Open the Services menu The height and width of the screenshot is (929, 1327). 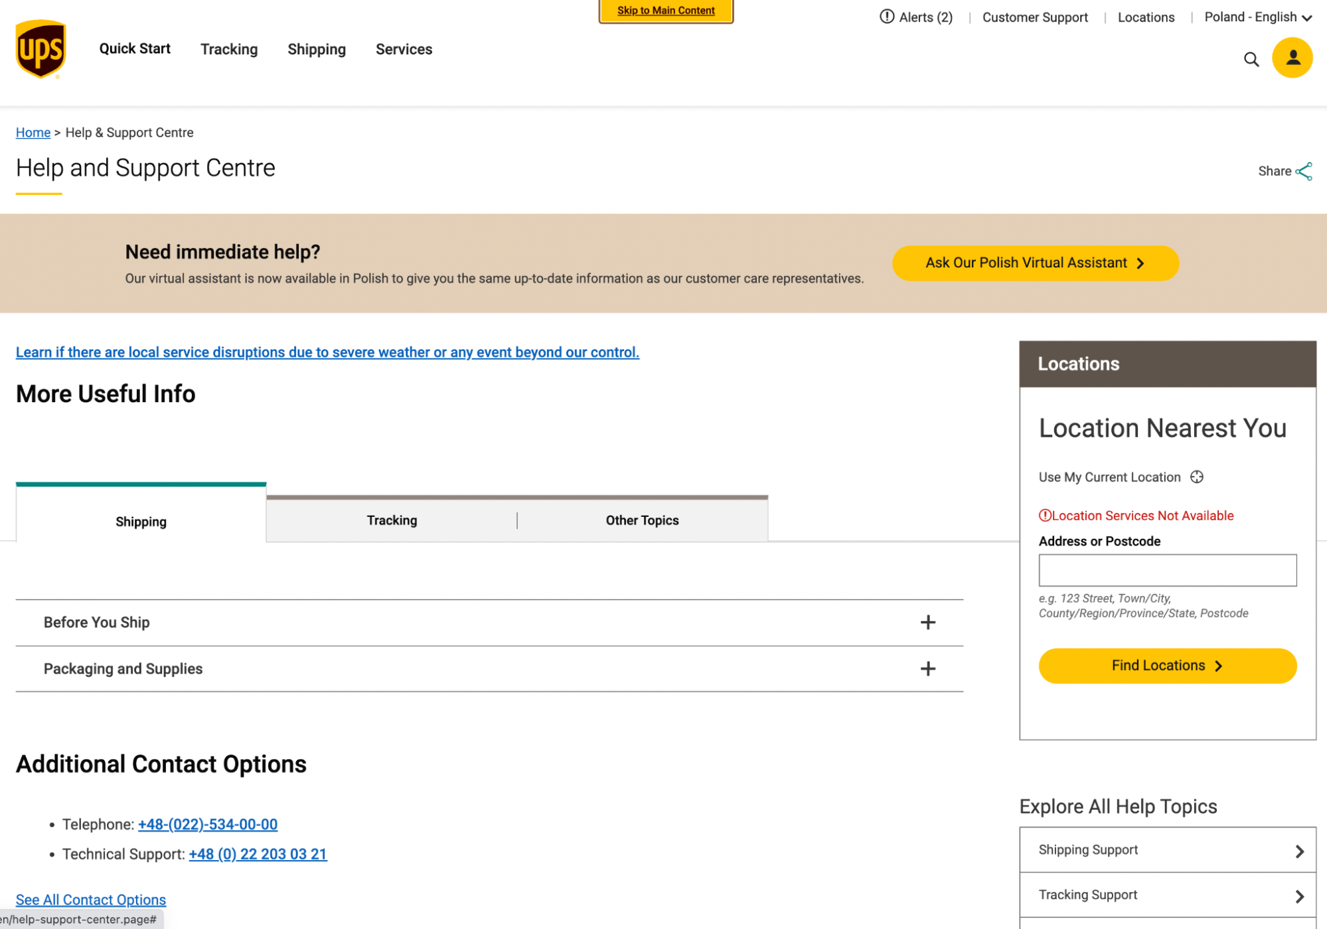[x=404, y=49]
